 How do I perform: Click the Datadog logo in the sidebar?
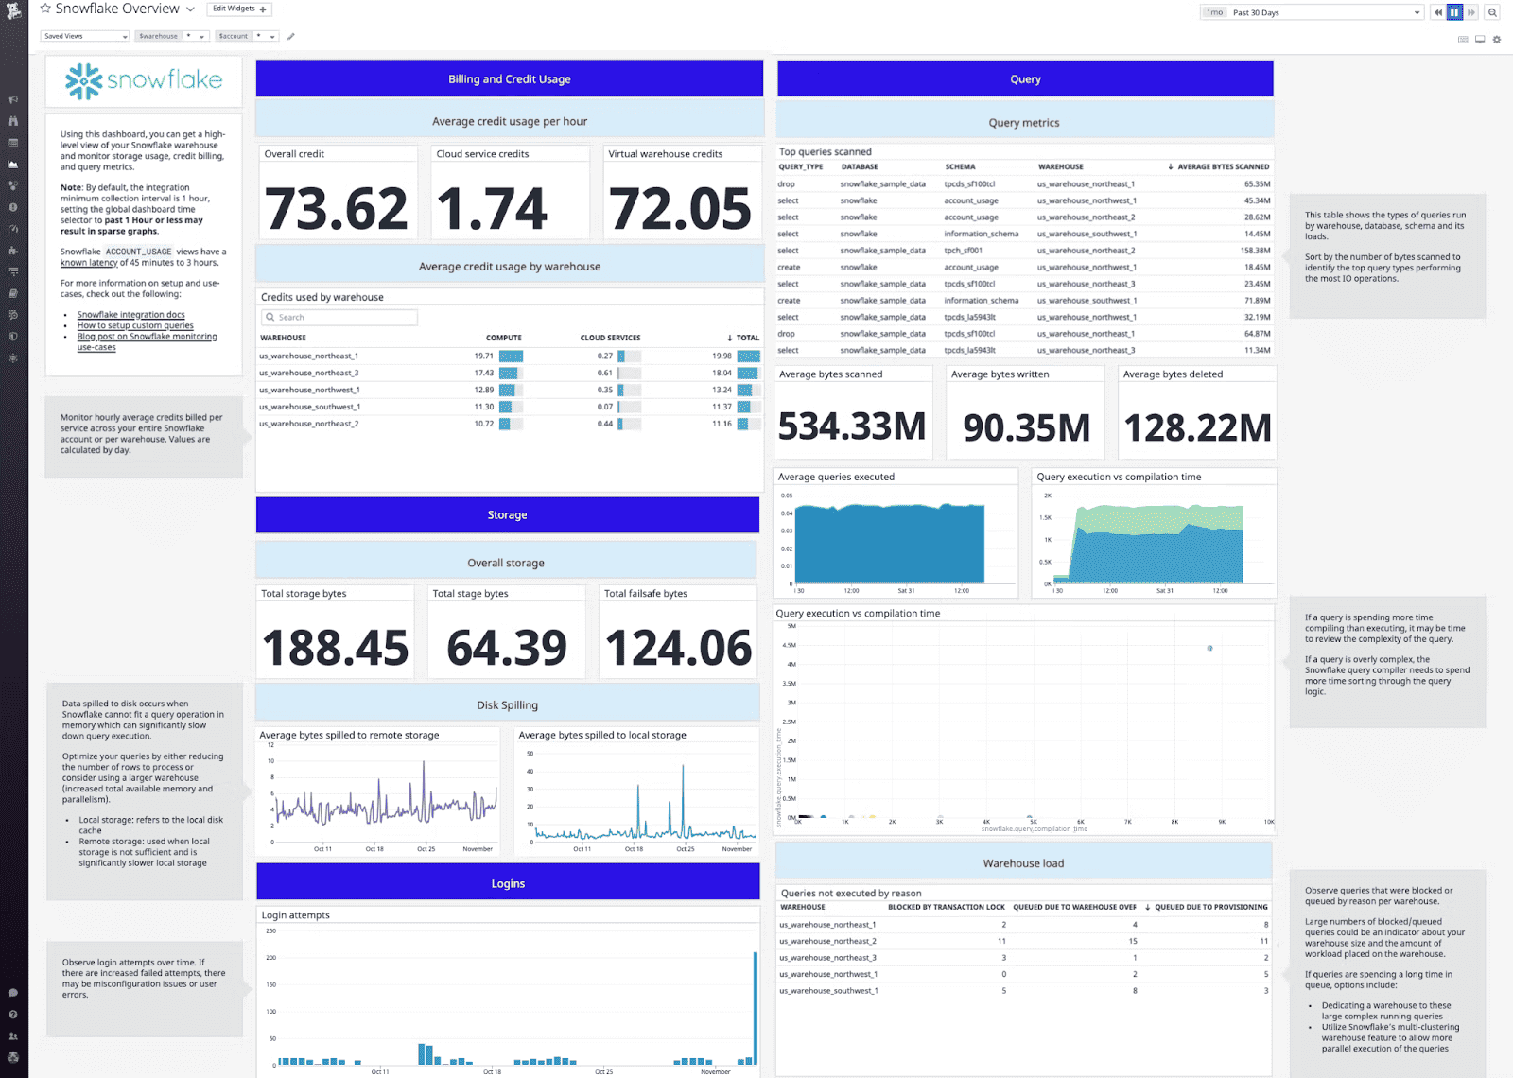(13, 11)
